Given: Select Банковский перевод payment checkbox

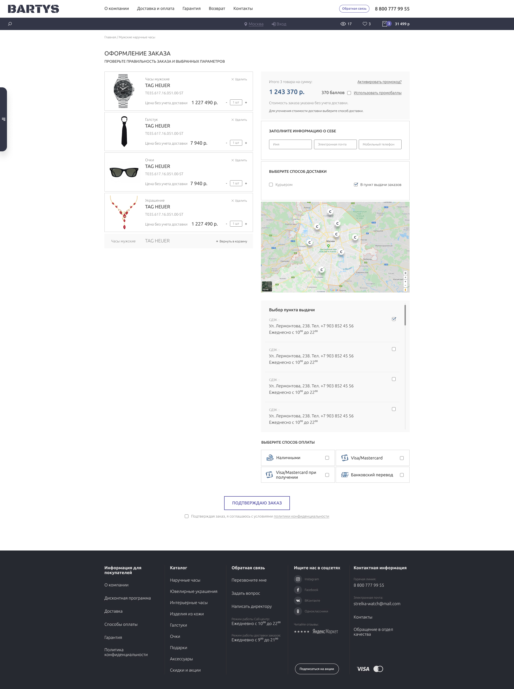Looking at the screenshot, I should point(402,475).
